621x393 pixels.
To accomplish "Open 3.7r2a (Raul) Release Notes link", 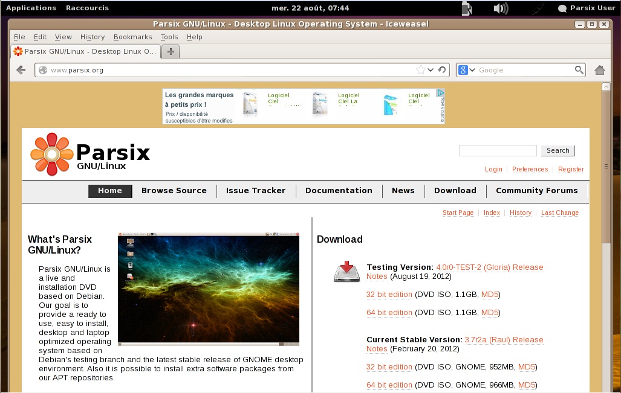I will pos(504,340).
